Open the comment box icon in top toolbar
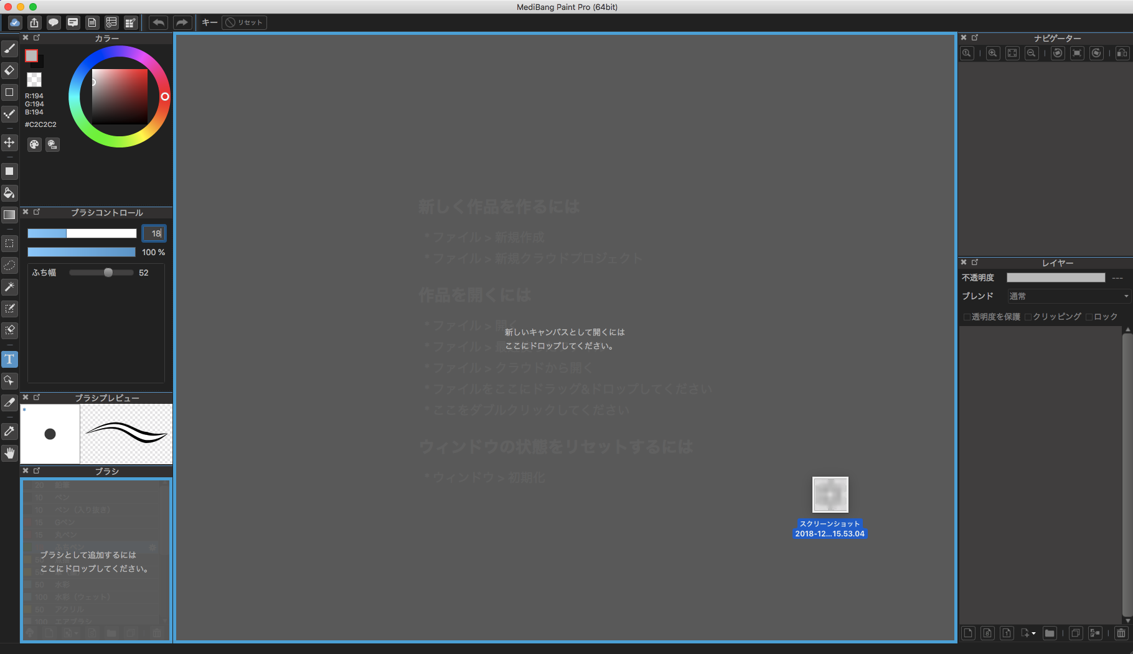The image size is (1133, 654). pos(73,22)
